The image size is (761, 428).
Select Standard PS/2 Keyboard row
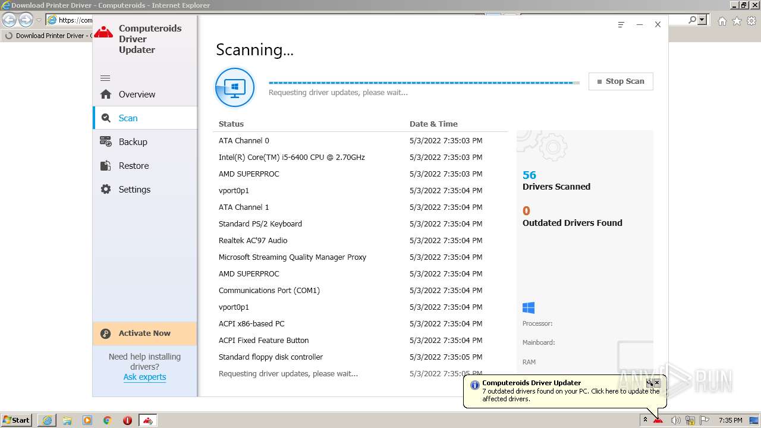pyautogui.click(x=360, y=224)
